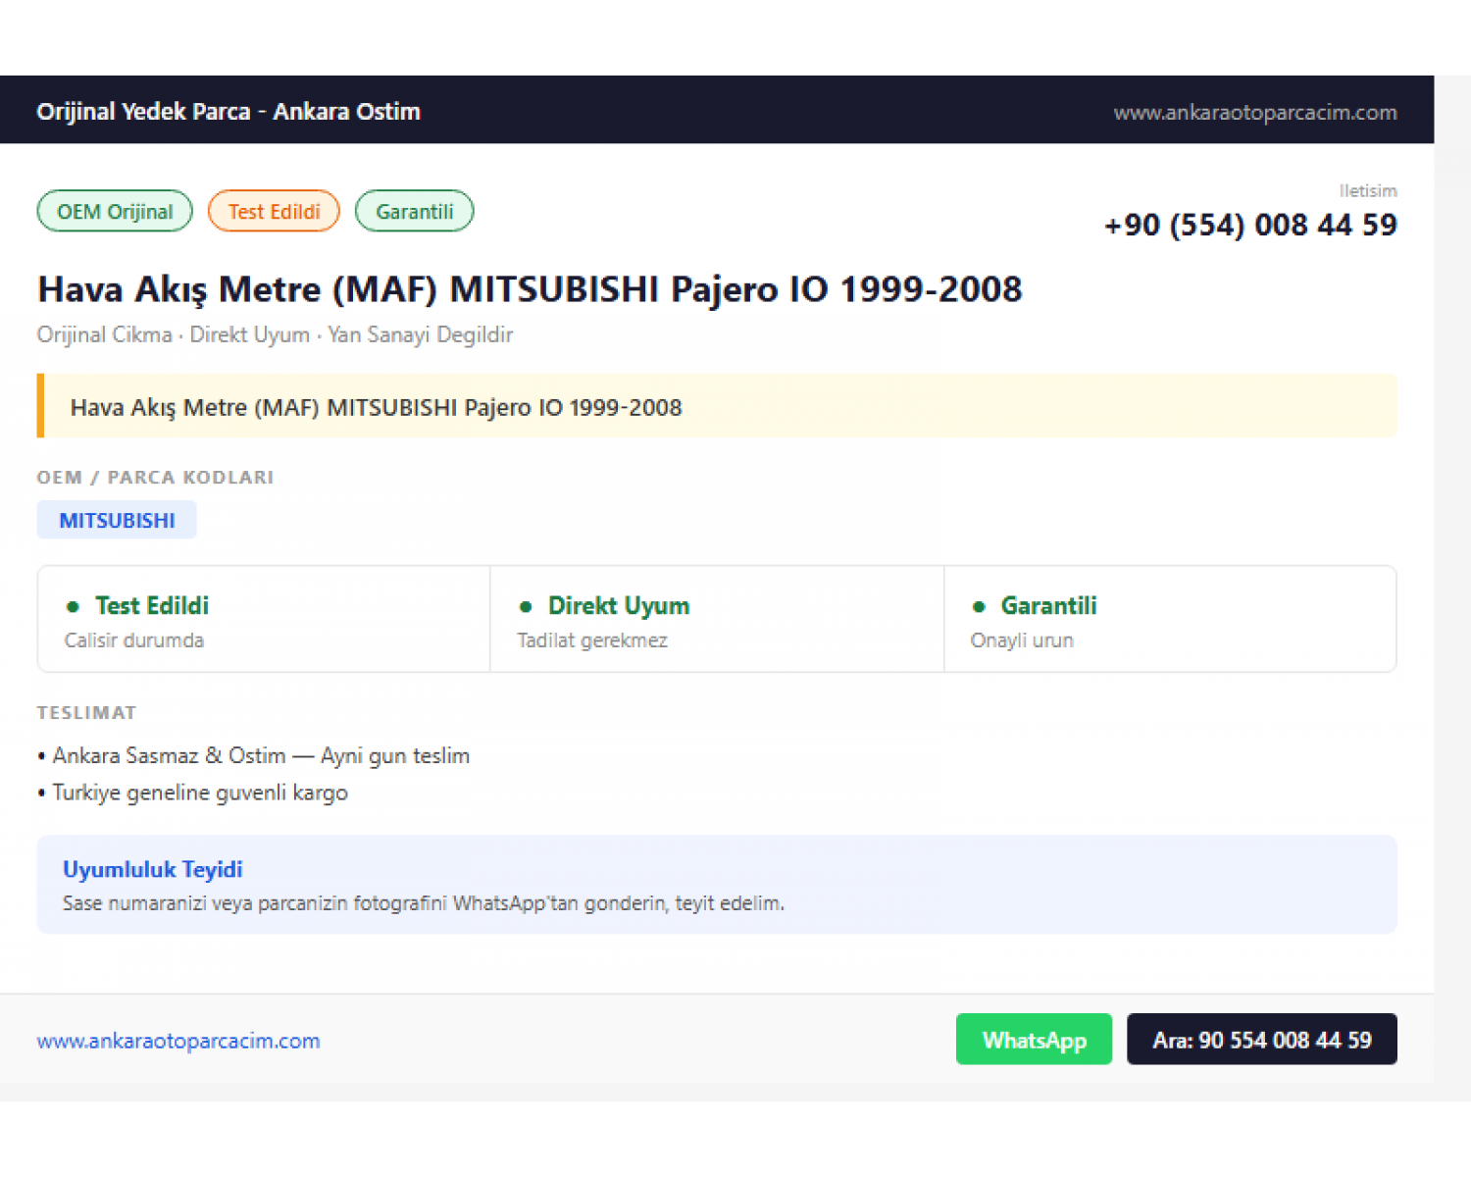Click the green dot beside Direkt Uyum
The width and height of the screenshot is (1471, 1177).
(526, 606)
